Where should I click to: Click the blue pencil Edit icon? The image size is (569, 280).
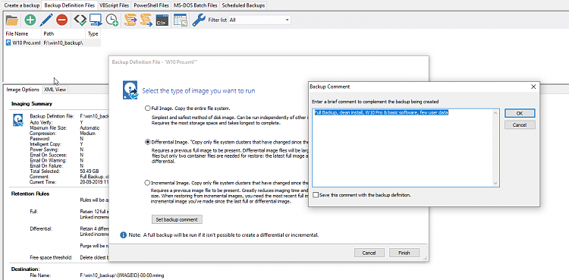click(46, 20)
